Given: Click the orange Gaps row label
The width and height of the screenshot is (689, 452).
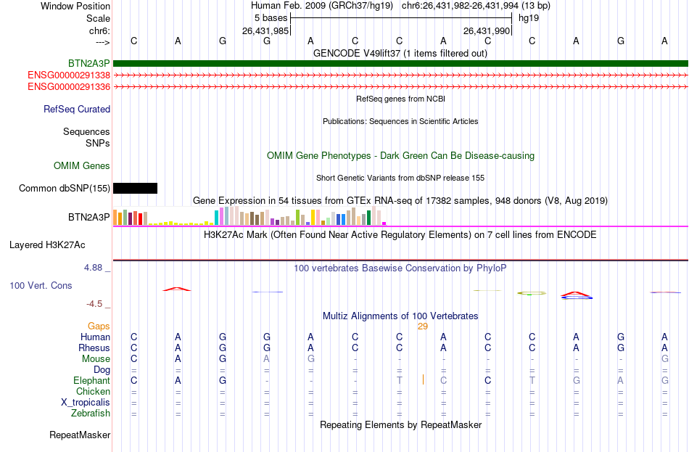Looking at the screenshot, I should [x=99, y=326].
